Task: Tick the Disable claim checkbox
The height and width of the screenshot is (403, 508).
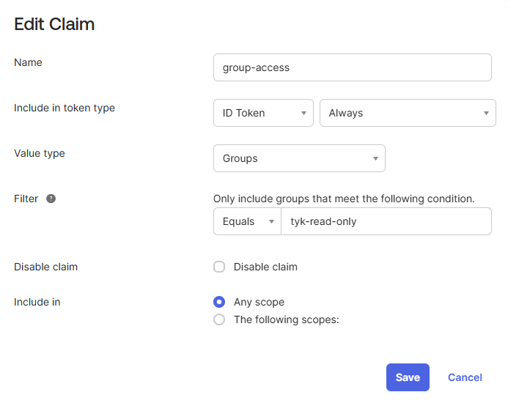Action: pos(219,267)
